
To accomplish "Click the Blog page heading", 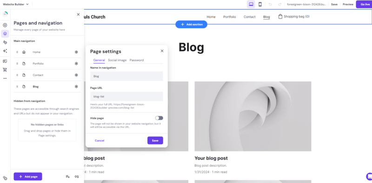I will click(x=191, y=47).
